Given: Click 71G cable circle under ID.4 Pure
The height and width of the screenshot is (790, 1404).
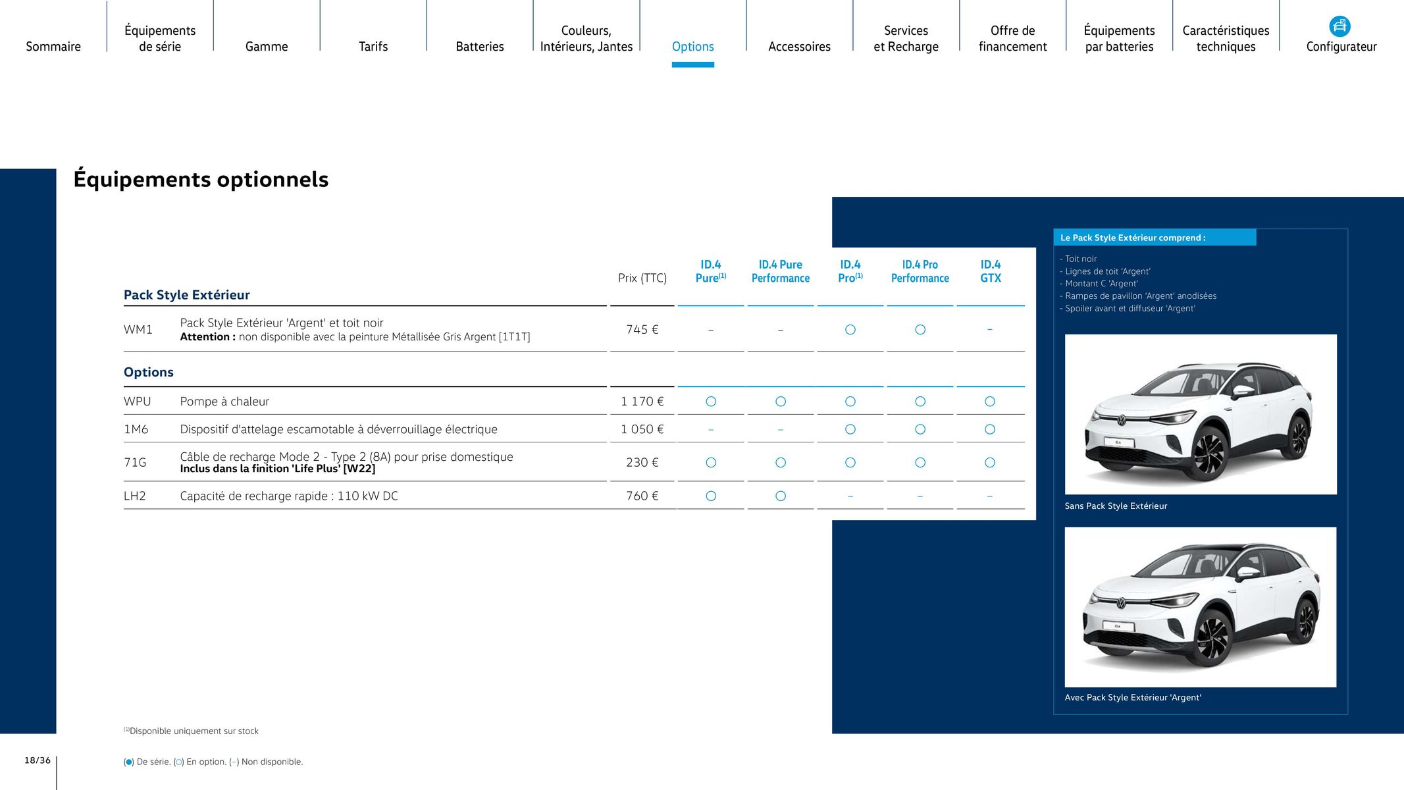Looking at the screenshot, I should (711, 463).
